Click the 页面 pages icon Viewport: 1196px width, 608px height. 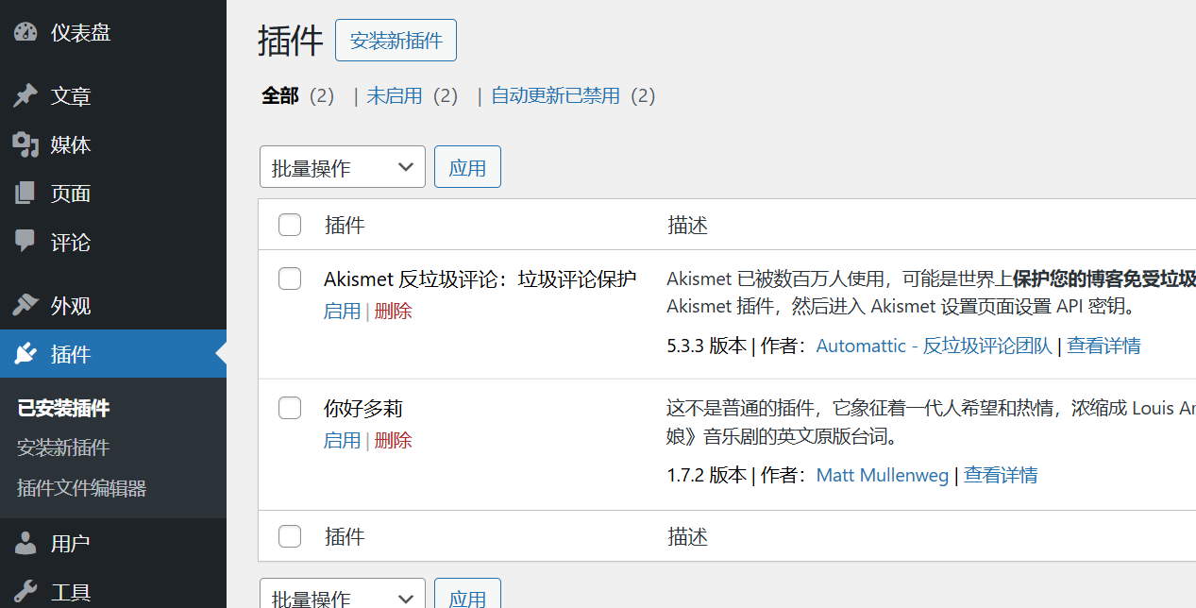click(24, 194)
